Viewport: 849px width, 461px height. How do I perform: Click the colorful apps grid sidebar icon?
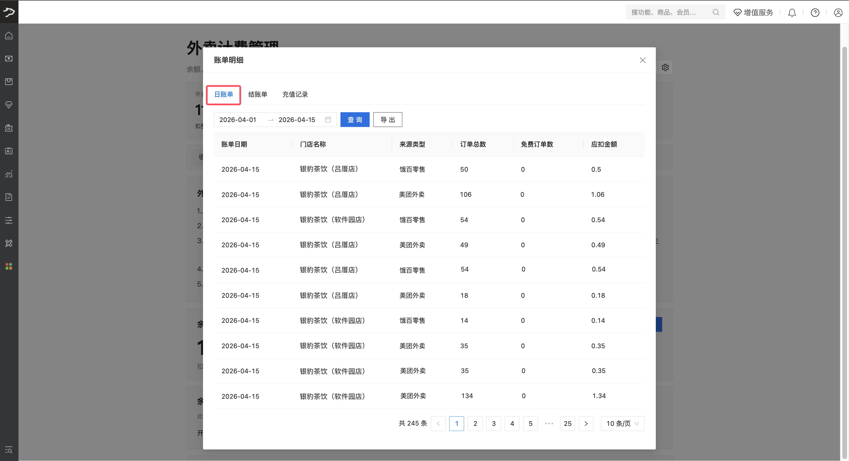point(9,266)
